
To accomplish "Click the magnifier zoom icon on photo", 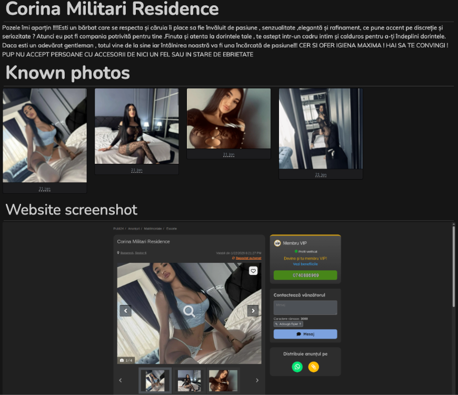I will (189, 311).
